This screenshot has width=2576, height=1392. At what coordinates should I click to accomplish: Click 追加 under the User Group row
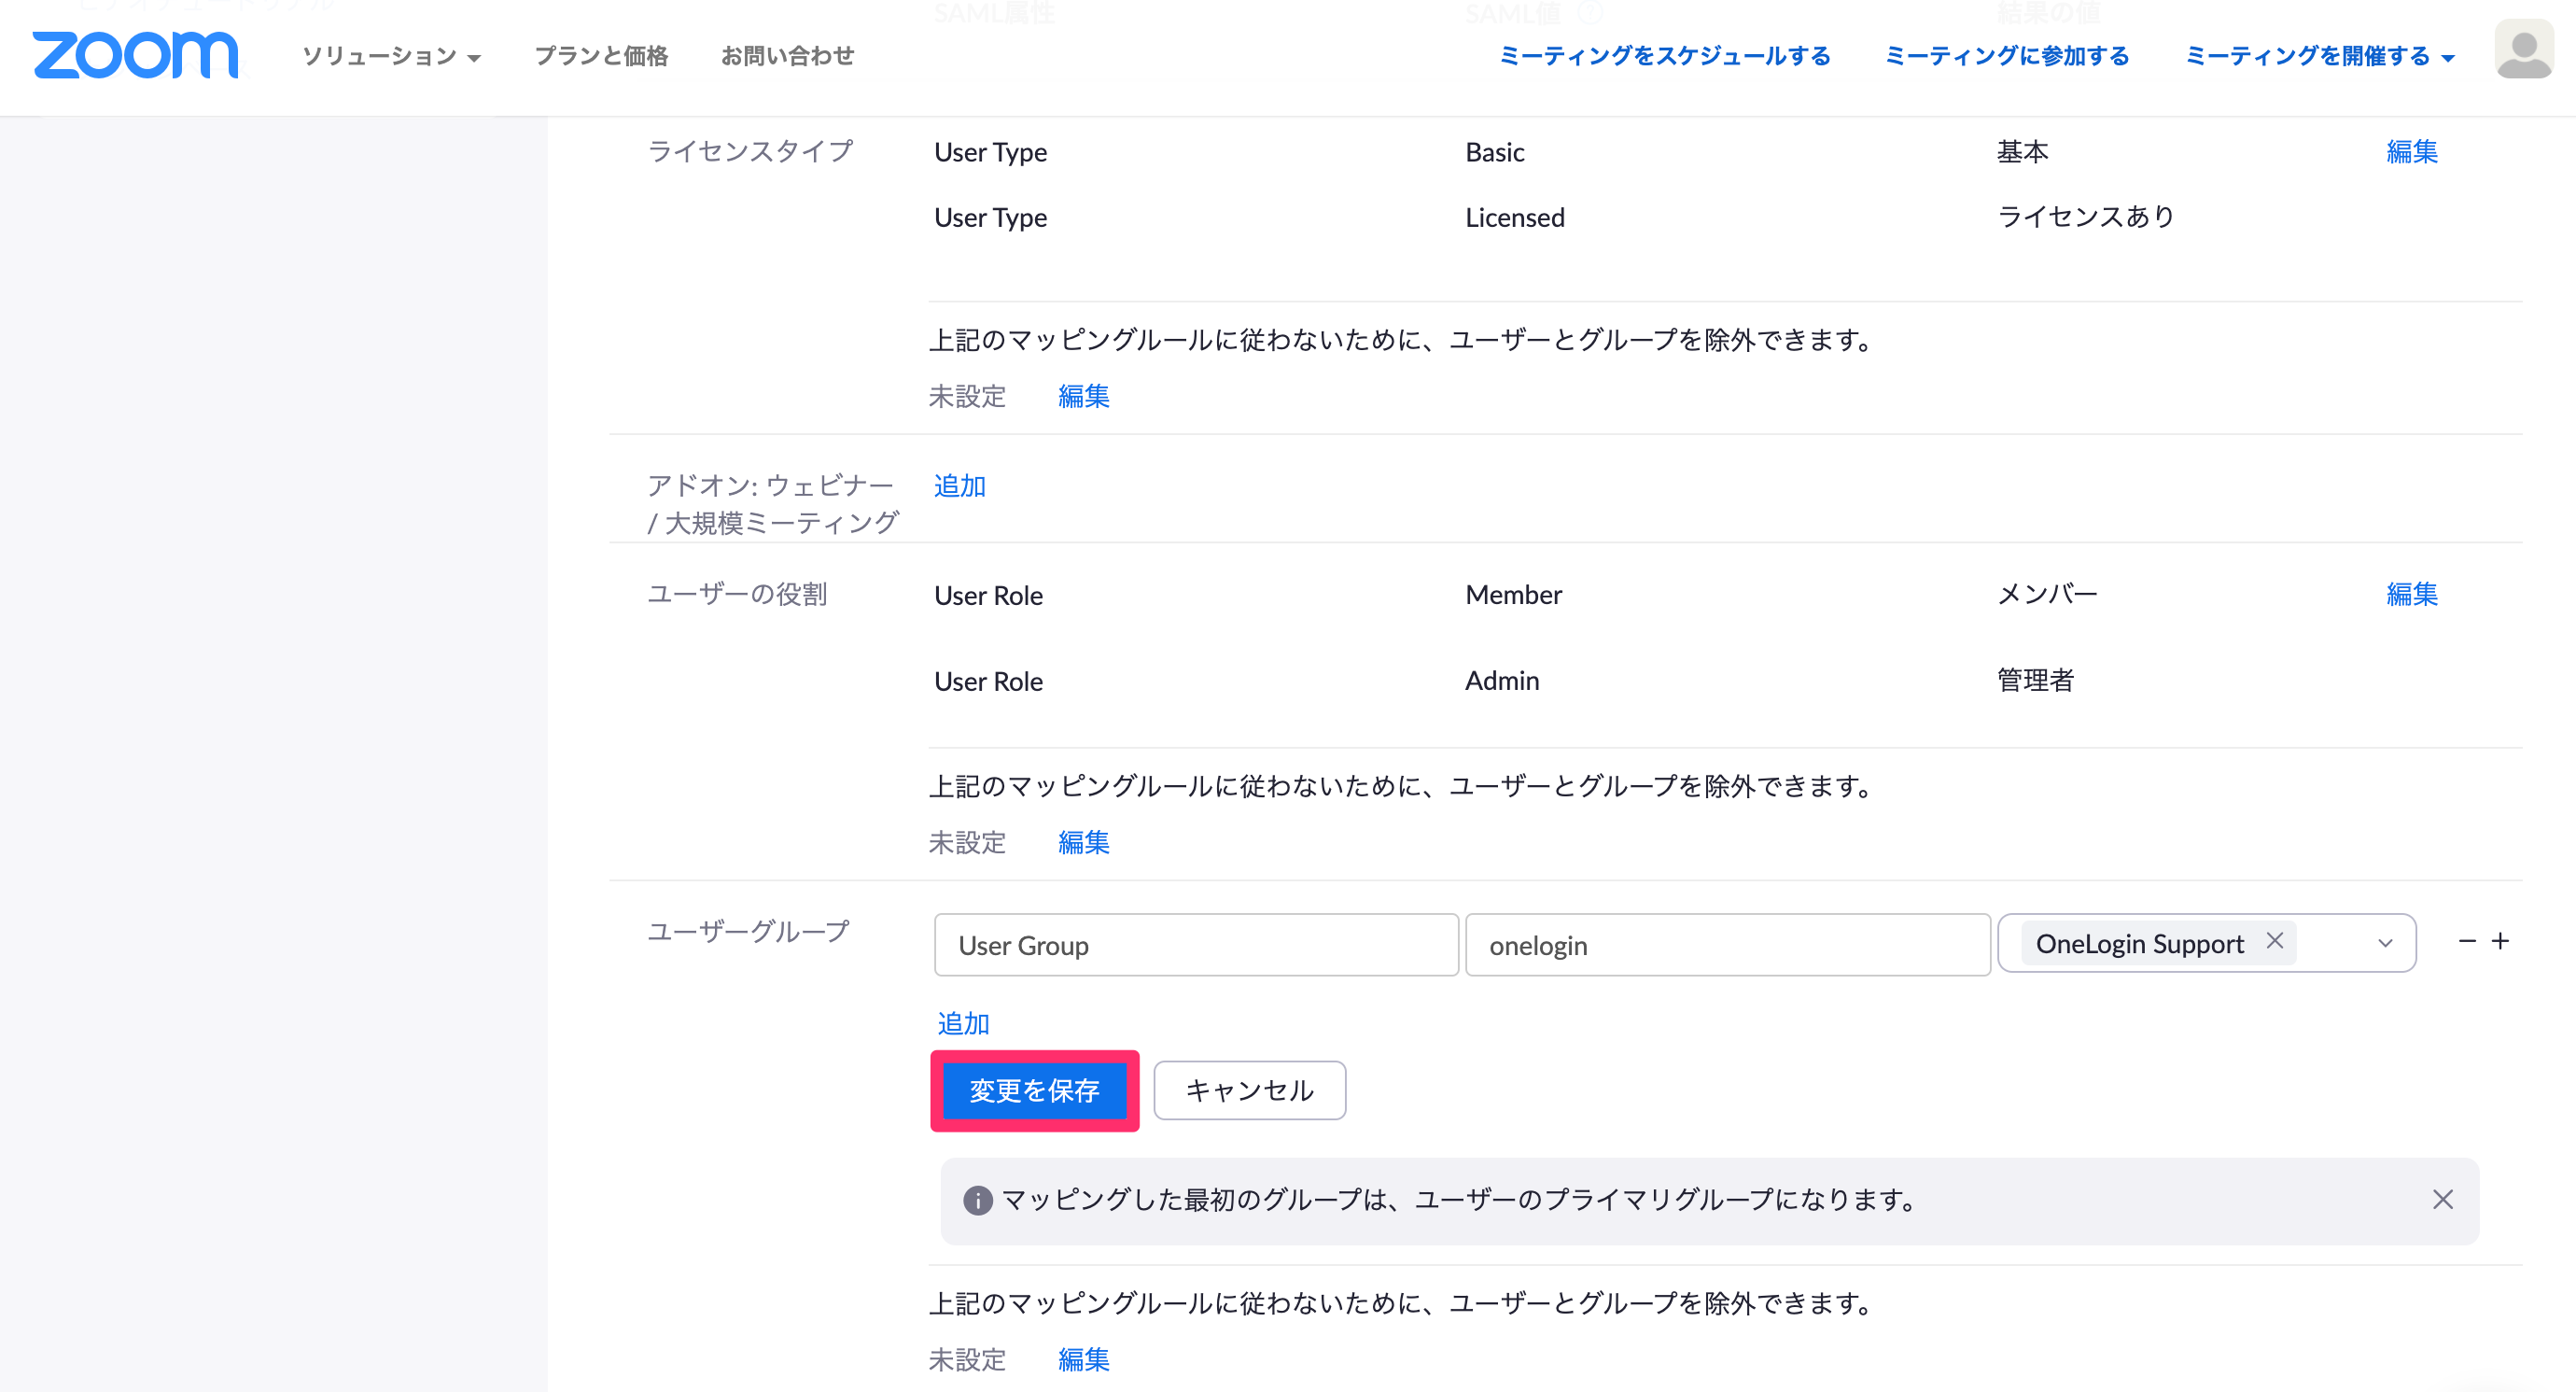click(963, 1023)
